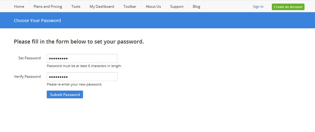Click the 6 characters minimum hint text

click(84, 66)
